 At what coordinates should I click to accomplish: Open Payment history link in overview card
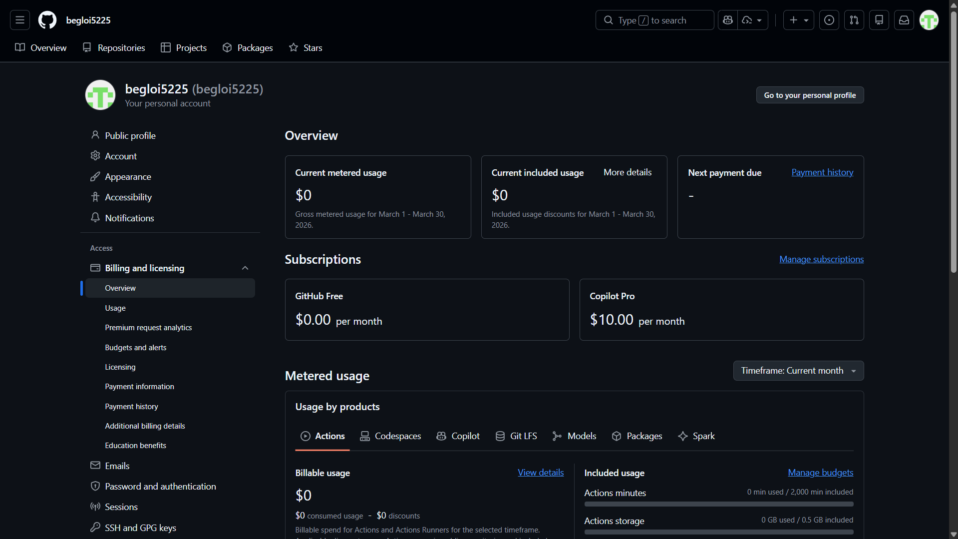(x=822, y=172)
